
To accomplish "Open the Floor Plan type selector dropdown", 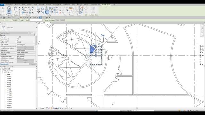I will coord(36,28).
